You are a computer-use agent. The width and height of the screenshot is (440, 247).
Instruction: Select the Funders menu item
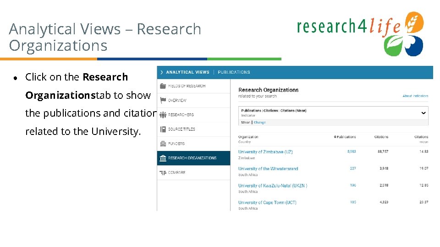[193, 144]
